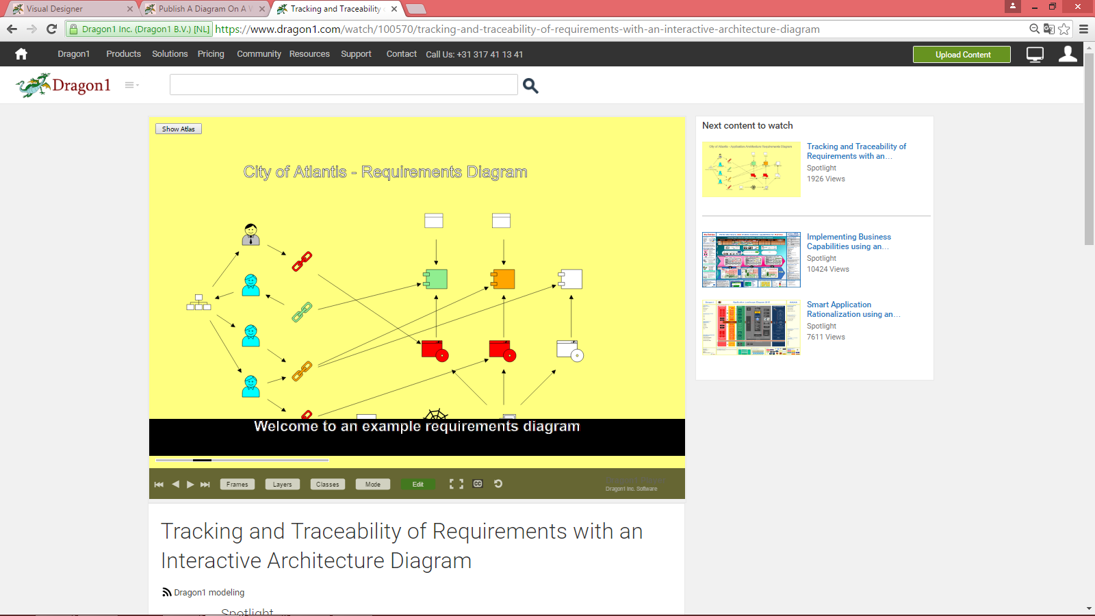Click the green Edit button
Viewport: 1095px width, 616px height.
(418, 484)
